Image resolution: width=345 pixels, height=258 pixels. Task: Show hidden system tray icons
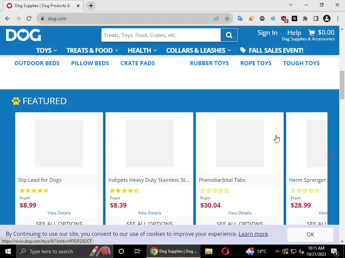tap(277, 251)
